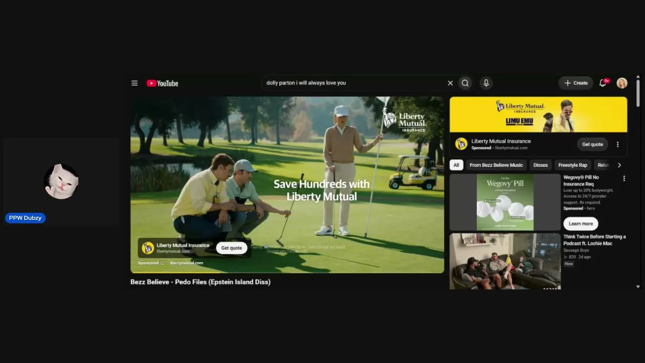Open the Think Twice Before Starting a Podcast thumbnail
Viewport: 645px width, 363px height.
[x=505, y=261]
